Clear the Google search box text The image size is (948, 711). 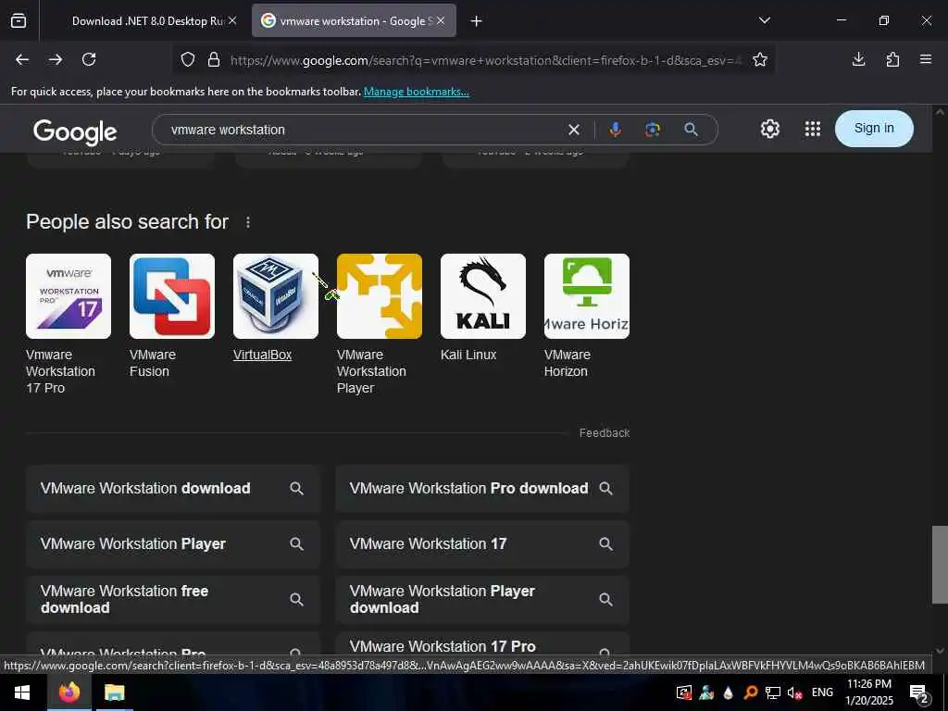point(574,130)
